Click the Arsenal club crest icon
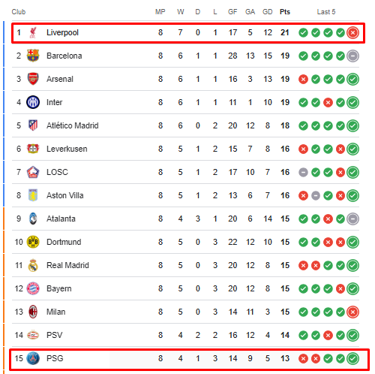The height and width of the screenshot is (374, 375). 33,79
